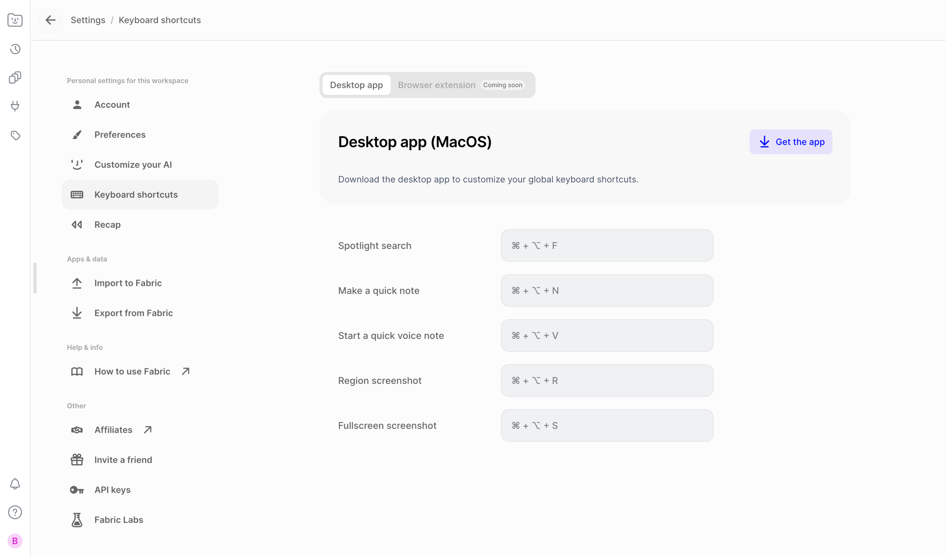Image resolution: width=946 pixels, height=556 pixels.
Task: Open the history clock icon in left rail
Action: (x=15, y=49)
